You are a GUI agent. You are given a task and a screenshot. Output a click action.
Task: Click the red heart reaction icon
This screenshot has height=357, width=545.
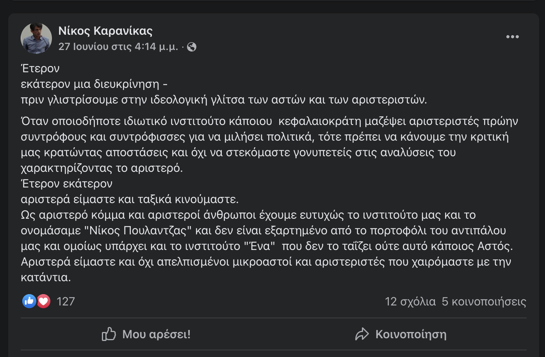coord(44,301)
